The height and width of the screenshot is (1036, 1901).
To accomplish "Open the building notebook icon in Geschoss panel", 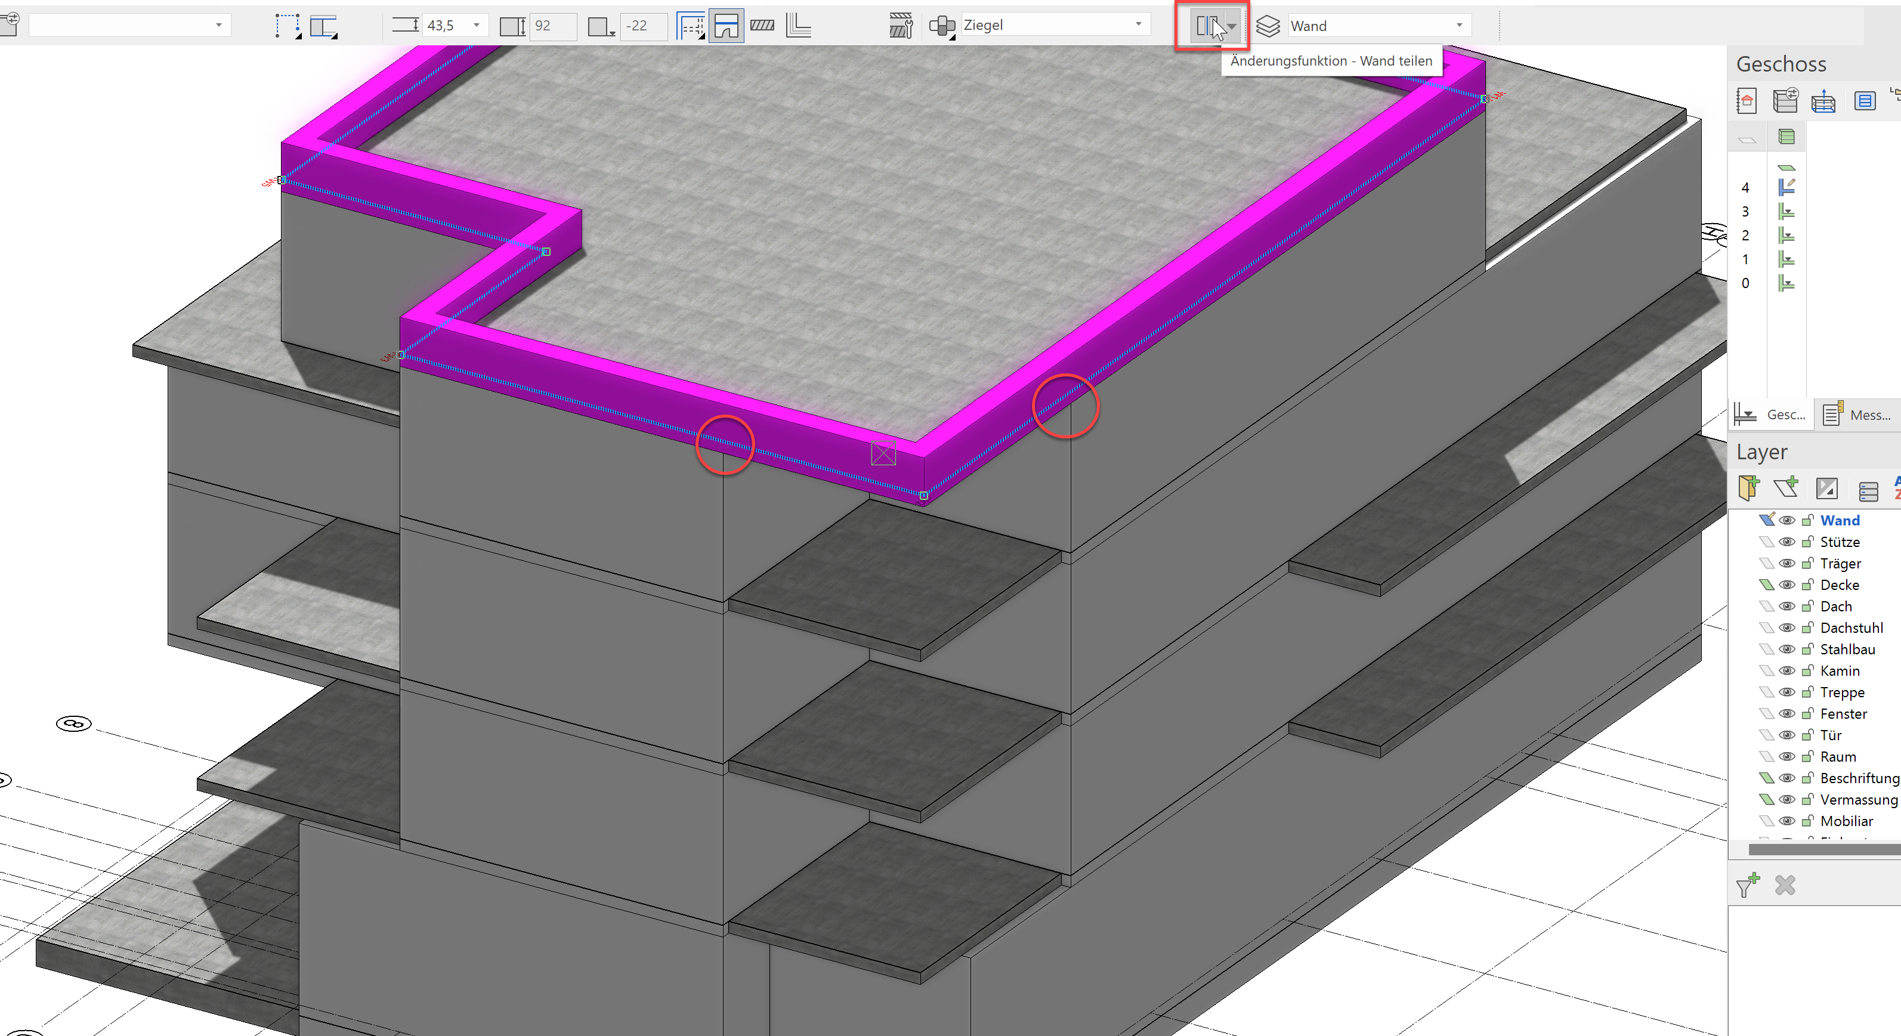I will [x=1747, y=100].
